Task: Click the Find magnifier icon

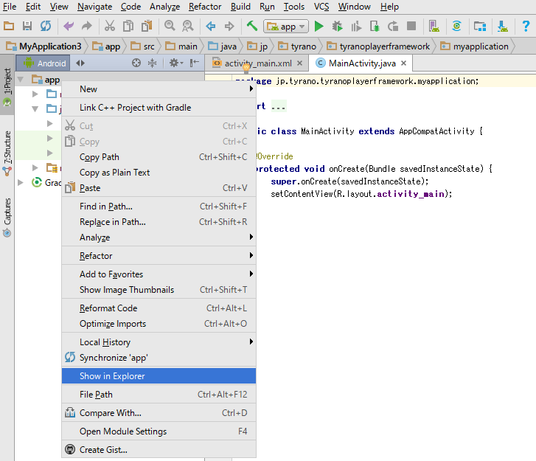Action: [170, 26]
